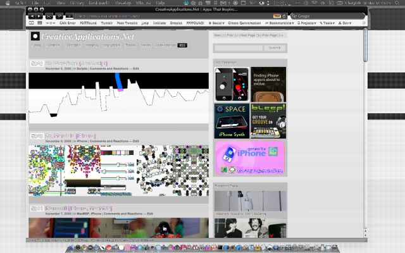Open the History menu

point(77,3)
